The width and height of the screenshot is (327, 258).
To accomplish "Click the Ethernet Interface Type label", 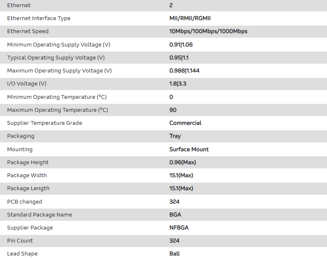I will click(39, 18).
